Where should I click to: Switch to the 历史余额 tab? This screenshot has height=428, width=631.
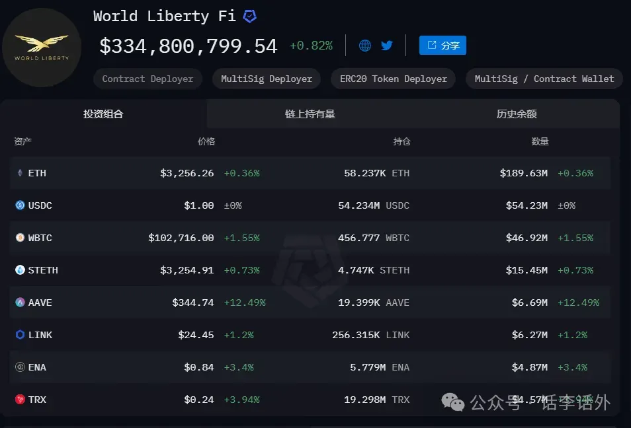coord(517,114)
